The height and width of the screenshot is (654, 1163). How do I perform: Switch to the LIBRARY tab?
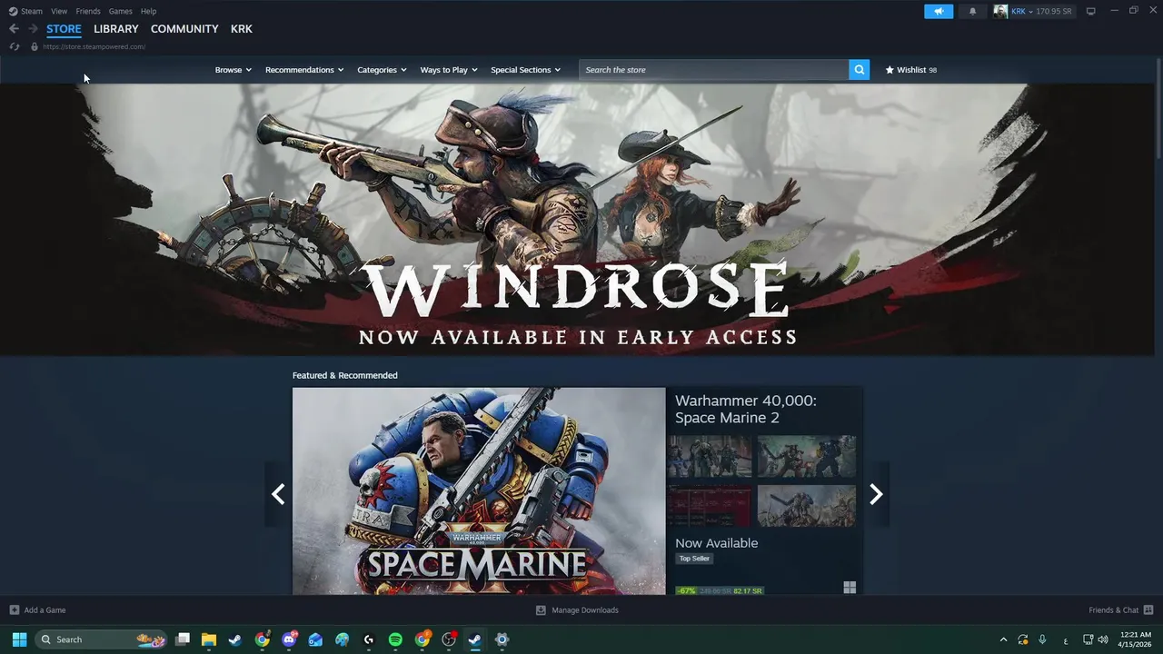[116, 29]
